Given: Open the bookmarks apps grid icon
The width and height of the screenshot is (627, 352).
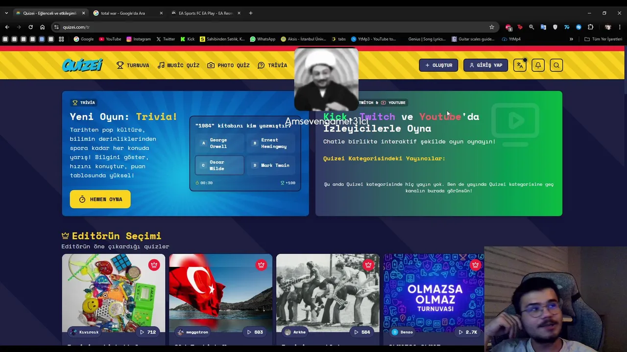Looking at the screenshot, I should click(61, 39).
